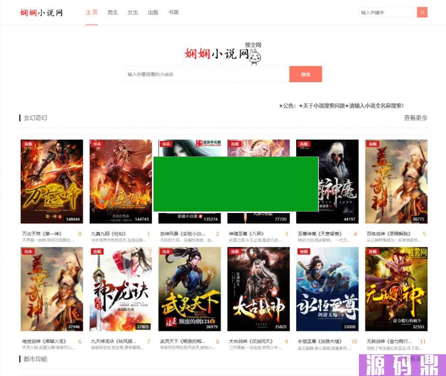
Task: Click the title link 无敌剑神
Action: (389, 341)
